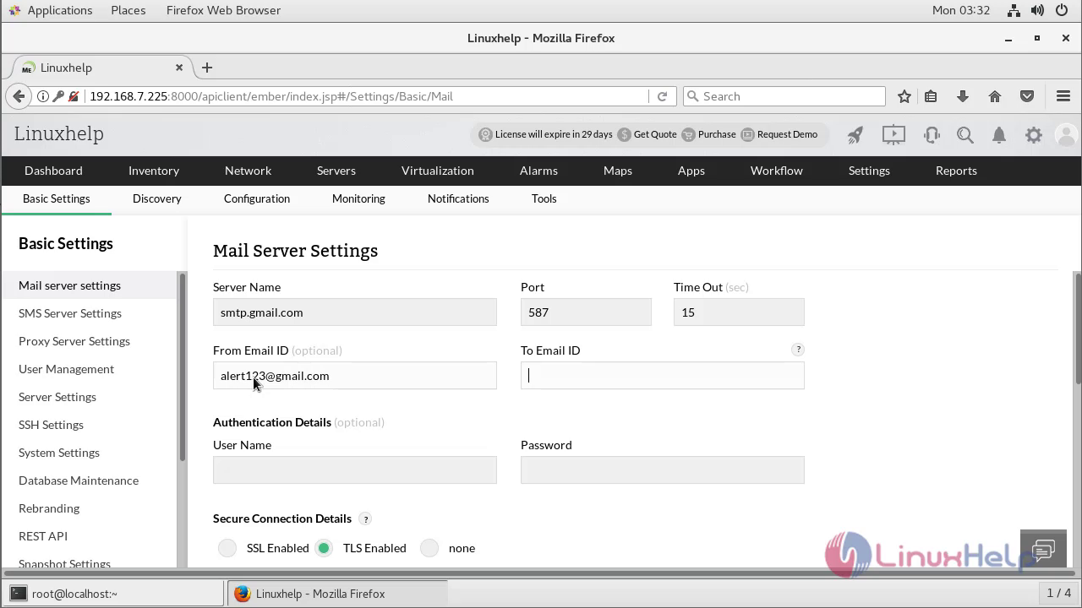Open the Dashboard menu
The width and height of the screenshot is (1082, 608).
(53, 171)
